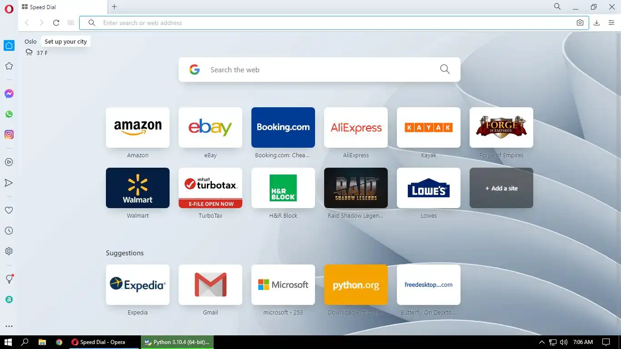Switch to Python 3.10.4 taskbar window
This screenshot has width=621, height=349.
pos(177,342)
